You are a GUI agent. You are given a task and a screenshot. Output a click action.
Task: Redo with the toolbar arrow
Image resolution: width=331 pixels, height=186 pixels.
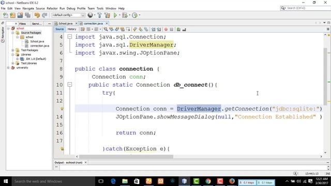tap(44, 15)
